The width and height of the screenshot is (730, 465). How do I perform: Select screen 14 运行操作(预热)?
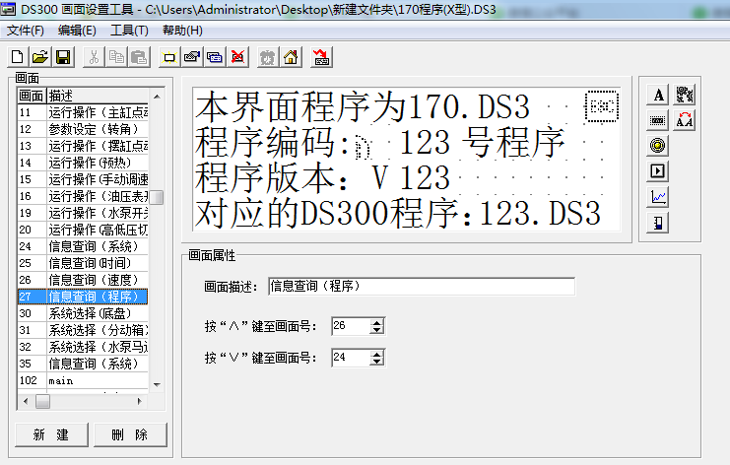[x=83, y=163]
